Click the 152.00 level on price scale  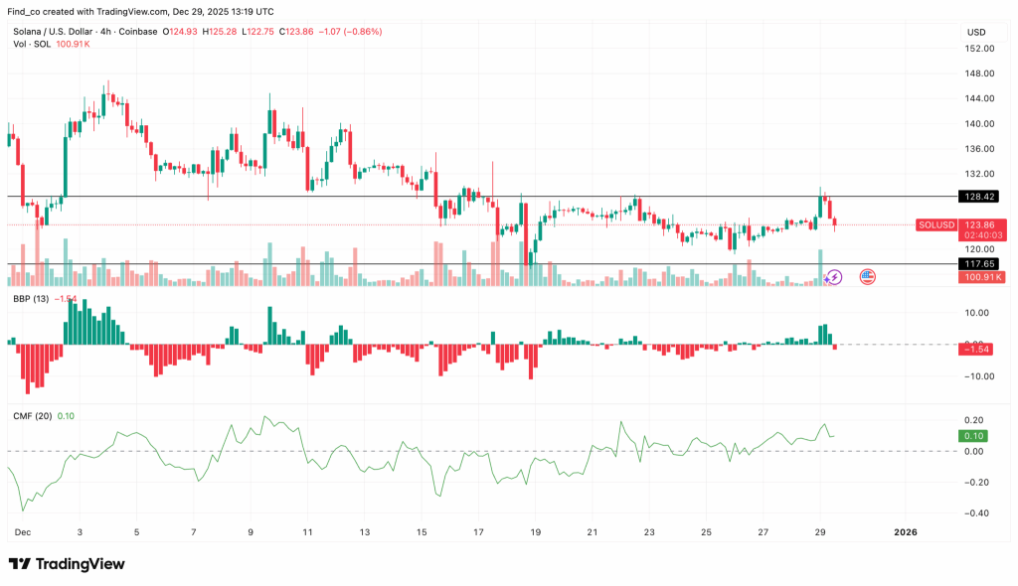(979, 48)
